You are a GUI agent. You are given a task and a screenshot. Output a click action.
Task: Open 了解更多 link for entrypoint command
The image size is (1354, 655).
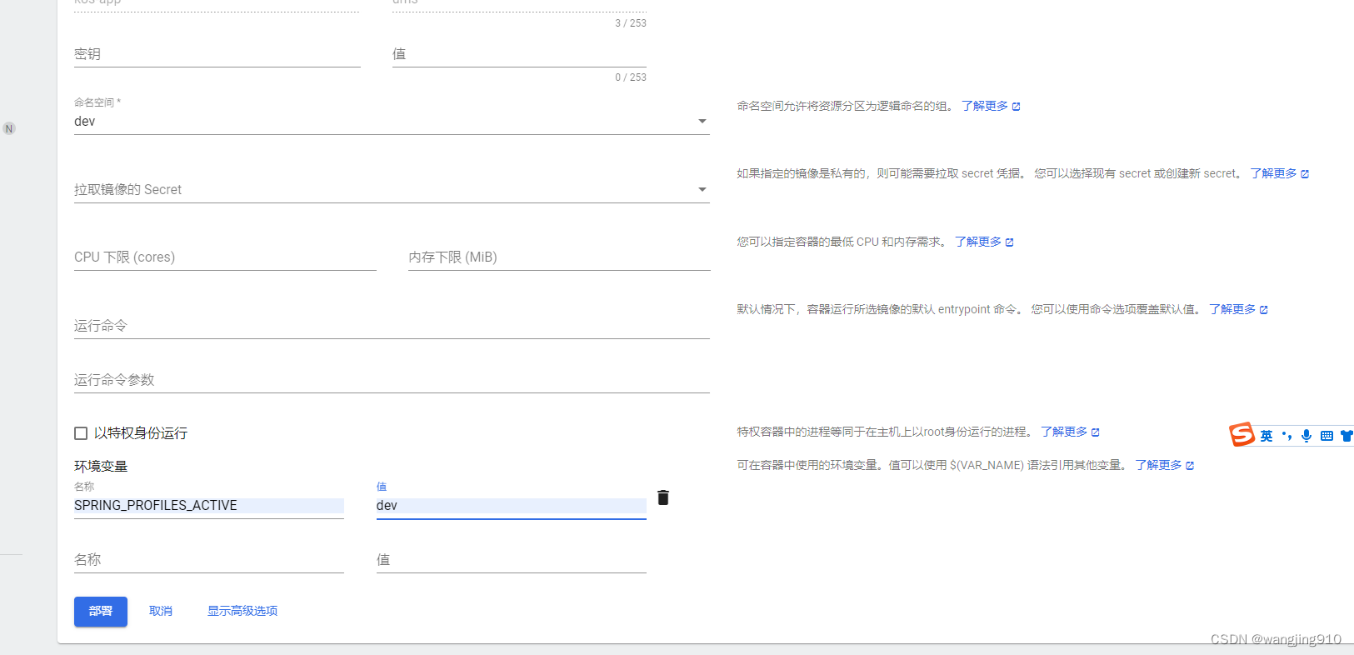pyautogui.click(x=1239, y=309)
